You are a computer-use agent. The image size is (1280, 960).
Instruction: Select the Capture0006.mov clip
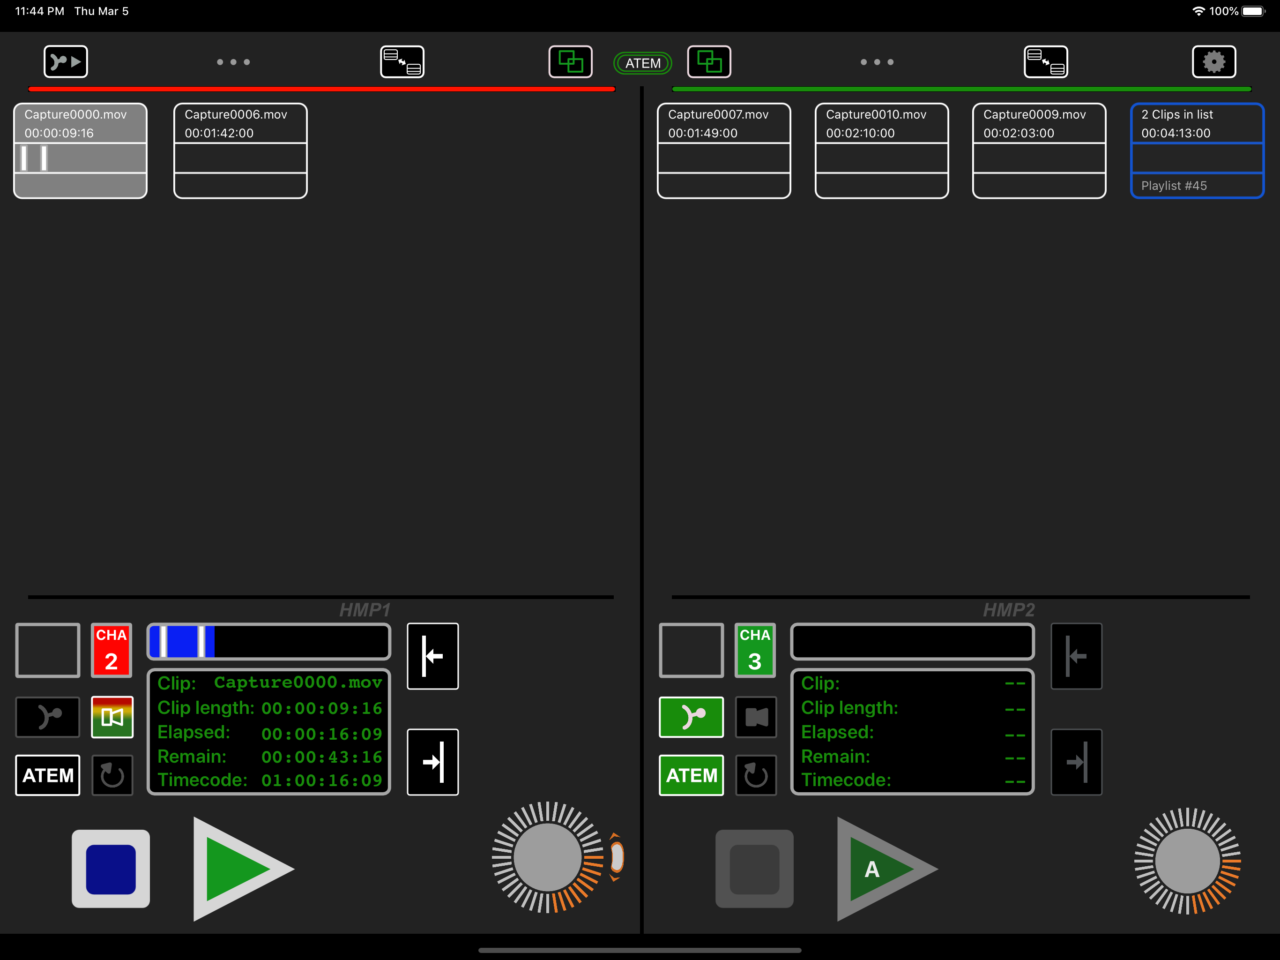(240, 150)
